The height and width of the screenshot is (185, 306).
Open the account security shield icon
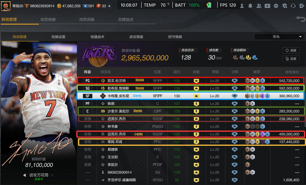(x=285, y=6)
